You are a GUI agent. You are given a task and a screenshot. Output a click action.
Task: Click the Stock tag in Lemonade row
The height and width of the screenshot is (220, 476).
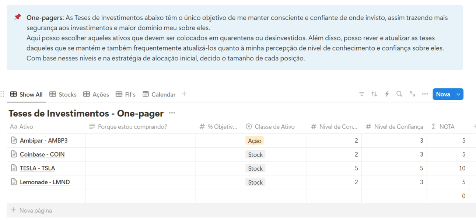(255, 182)
